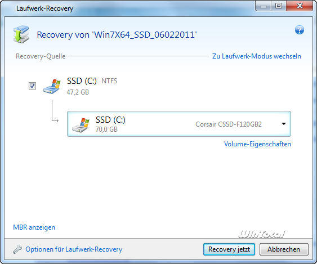
Task: Cancel with the Abbrechen button
Action: [284, 249]
